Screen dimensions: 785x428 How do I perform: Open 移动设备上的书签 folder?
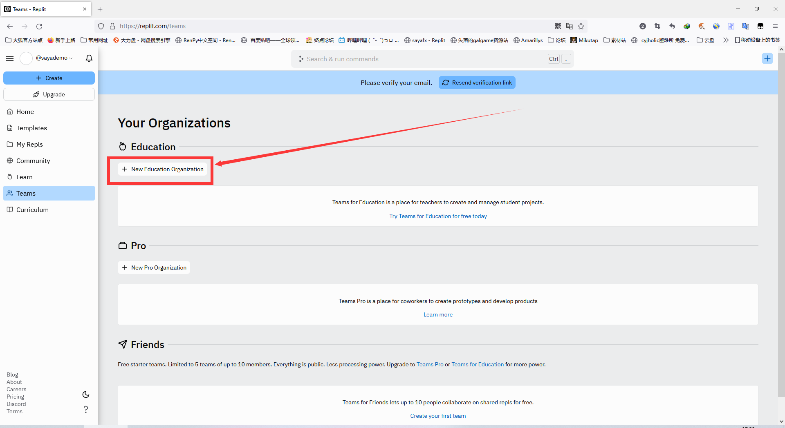click(757, 40)
